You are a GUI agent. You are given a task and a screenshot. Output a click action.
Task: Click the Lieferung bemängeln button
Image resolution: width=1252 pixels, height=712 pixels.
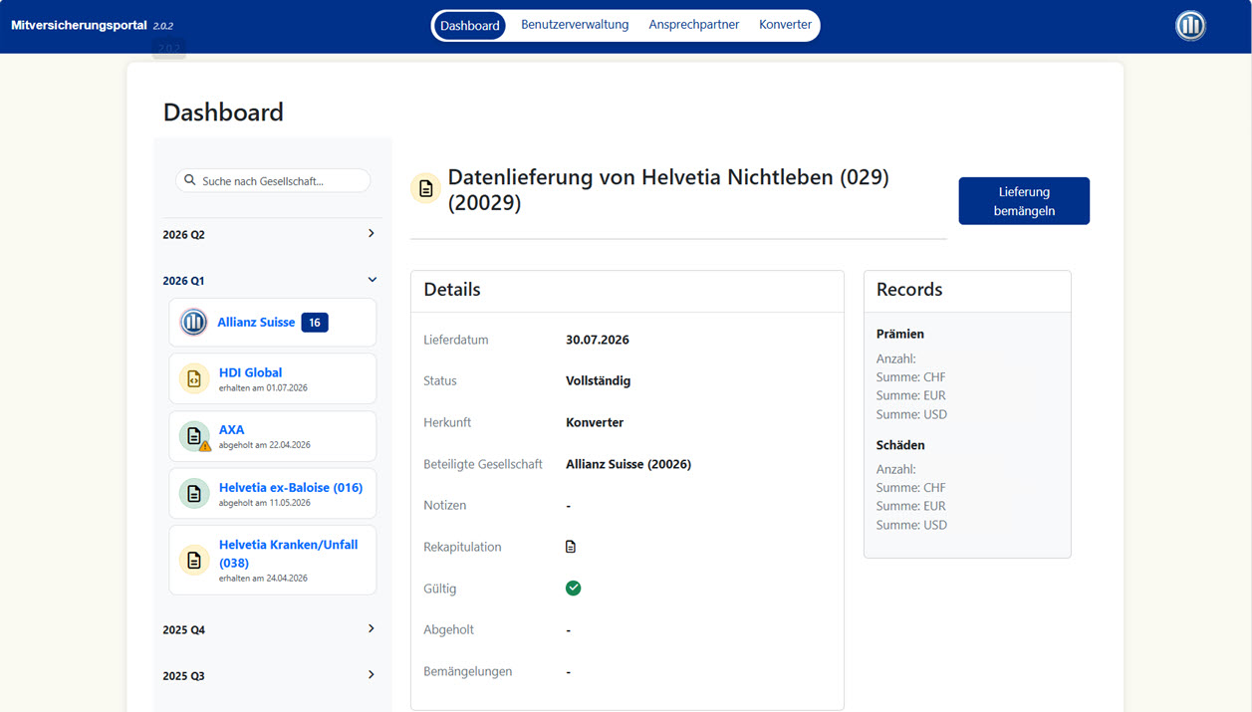pyautogui.click(x=1024, y=201)
